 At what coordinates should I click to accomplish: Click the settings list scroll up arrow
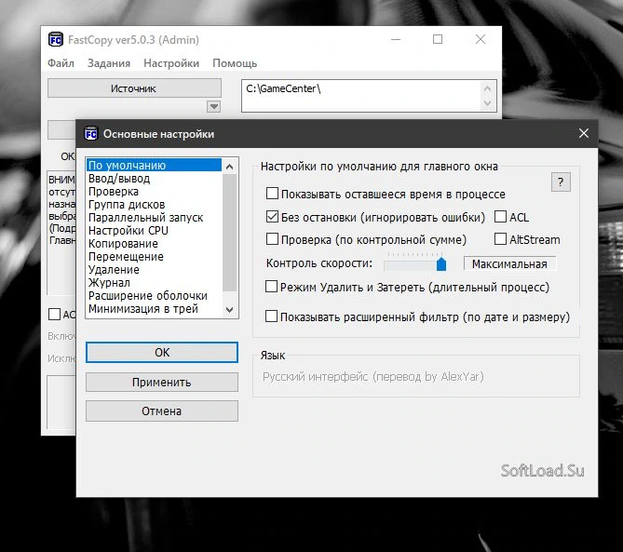(229, 167)
